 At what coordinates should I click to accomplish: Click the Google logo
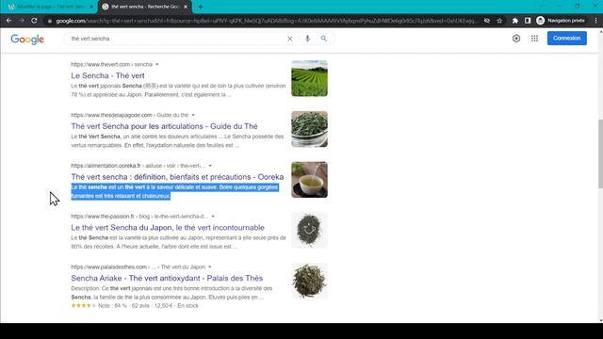[27, 39]
